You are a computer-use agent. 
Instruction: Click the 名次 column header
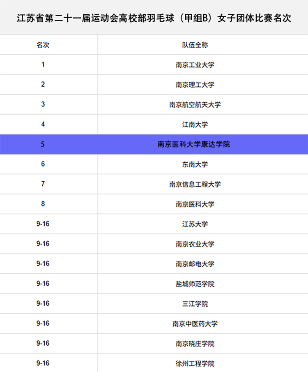click(43, 45)
